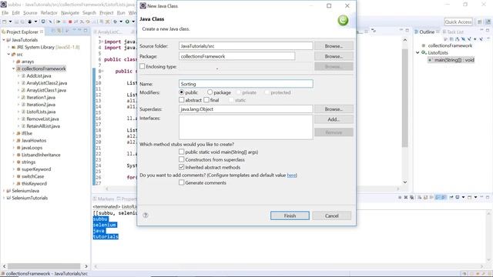Click the Display Selected Console icon
The height and width of the screenshot is (277, 493).
point(457,197)
